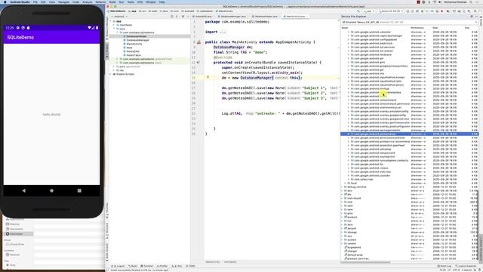This screenshot has width=483, height=272.
Task: Click Device File Explorer vertical side tab
Action: [481, 249]
